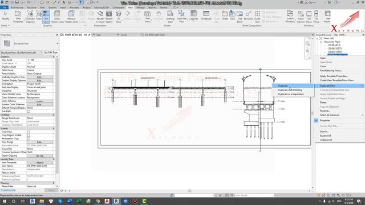Collapse the Extents section in Properties
This screenshot has height=205, width=365.
[x=54, y=129]
